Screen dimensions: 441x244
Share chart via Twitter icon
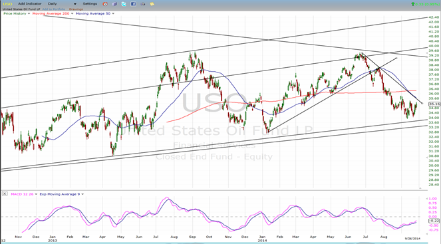[x=124, y=4]
